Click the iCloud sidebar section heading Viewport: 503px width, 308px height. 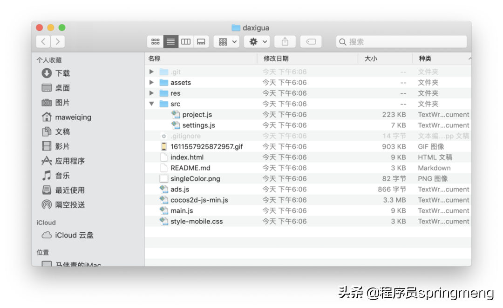click(46, 223)
